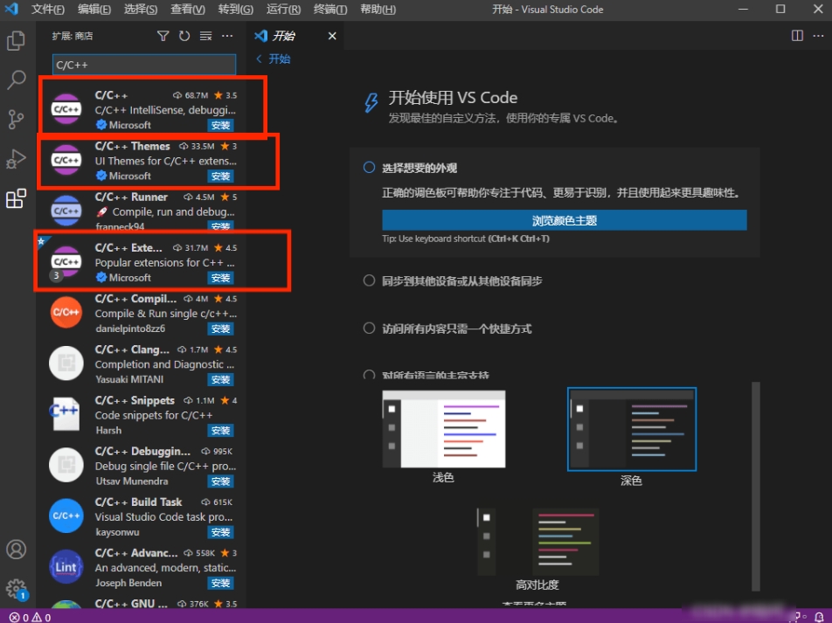This screenshot has width=832, height=623.
Task: Open the Explorer view in activity bar
Action: point(16,41)
